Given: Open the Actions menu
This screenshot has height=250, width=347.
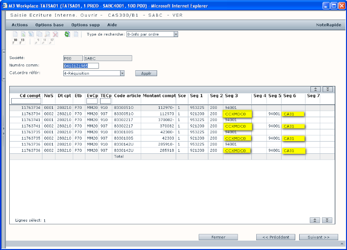Looking at the screenshot, I should (x=20, y=24).
